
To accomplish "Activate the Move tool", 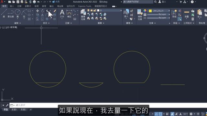I will [x=38, y=11].
